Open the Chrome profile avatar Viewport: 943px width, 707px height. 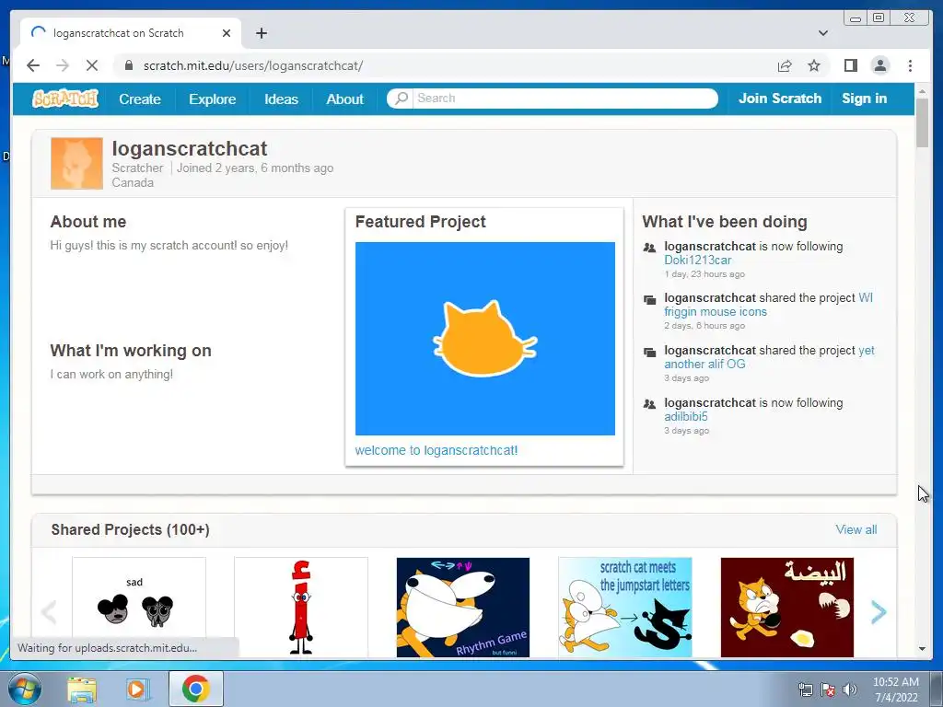[879, 65]
